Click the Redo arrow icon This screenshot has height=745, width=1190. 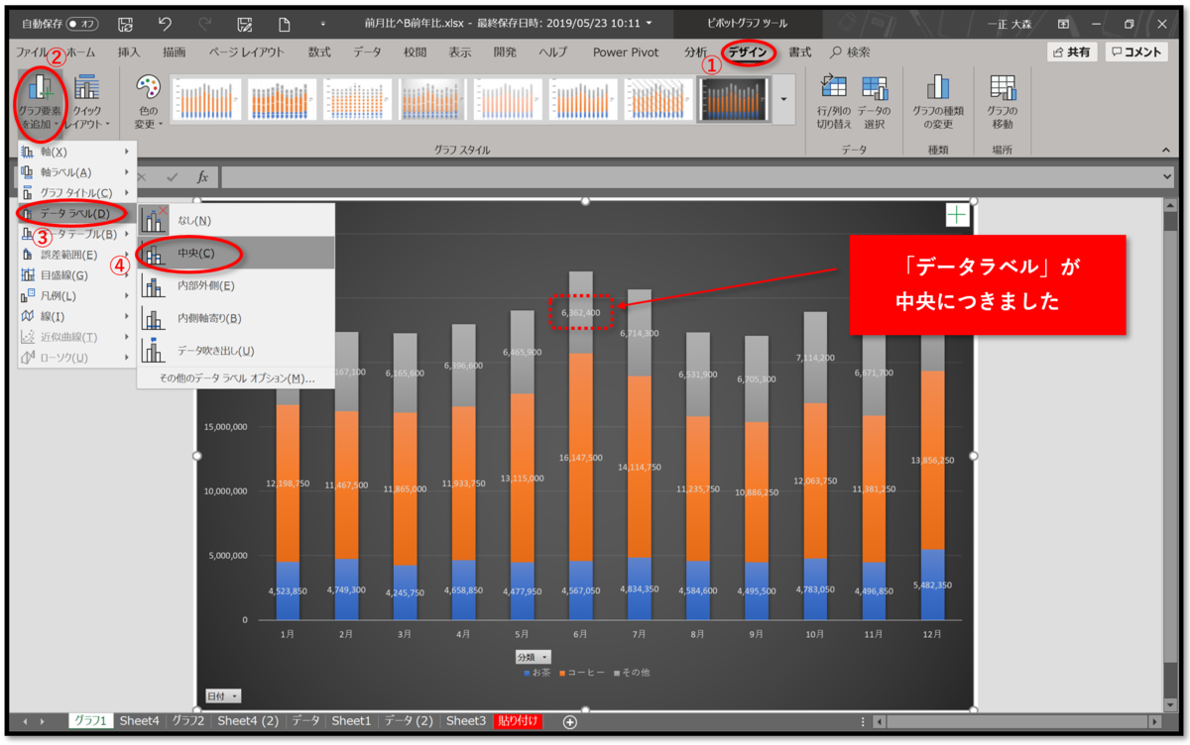coord(205,23)
